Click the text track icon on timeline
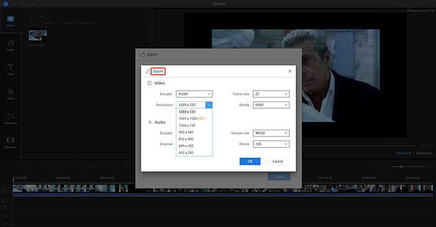 [x=5, y=208]
